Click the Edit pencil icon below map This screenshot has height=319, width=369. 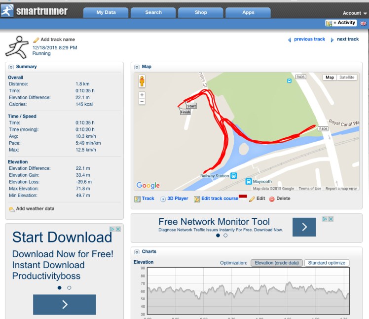point(252,199)
